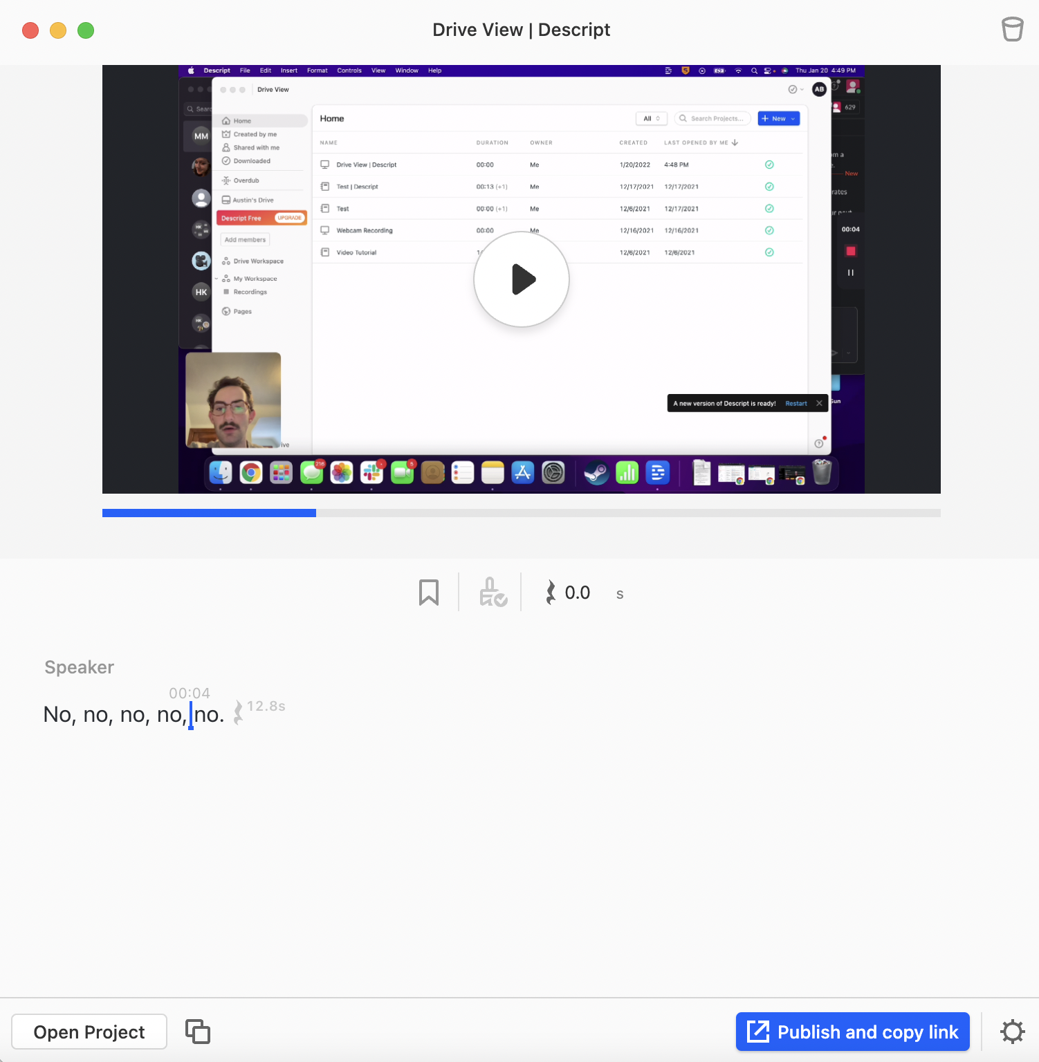Click the Finder icon in the recorded dock
Image resolution: width=1039 pixels, height=1062 pixels.
[x=221, y=472]
